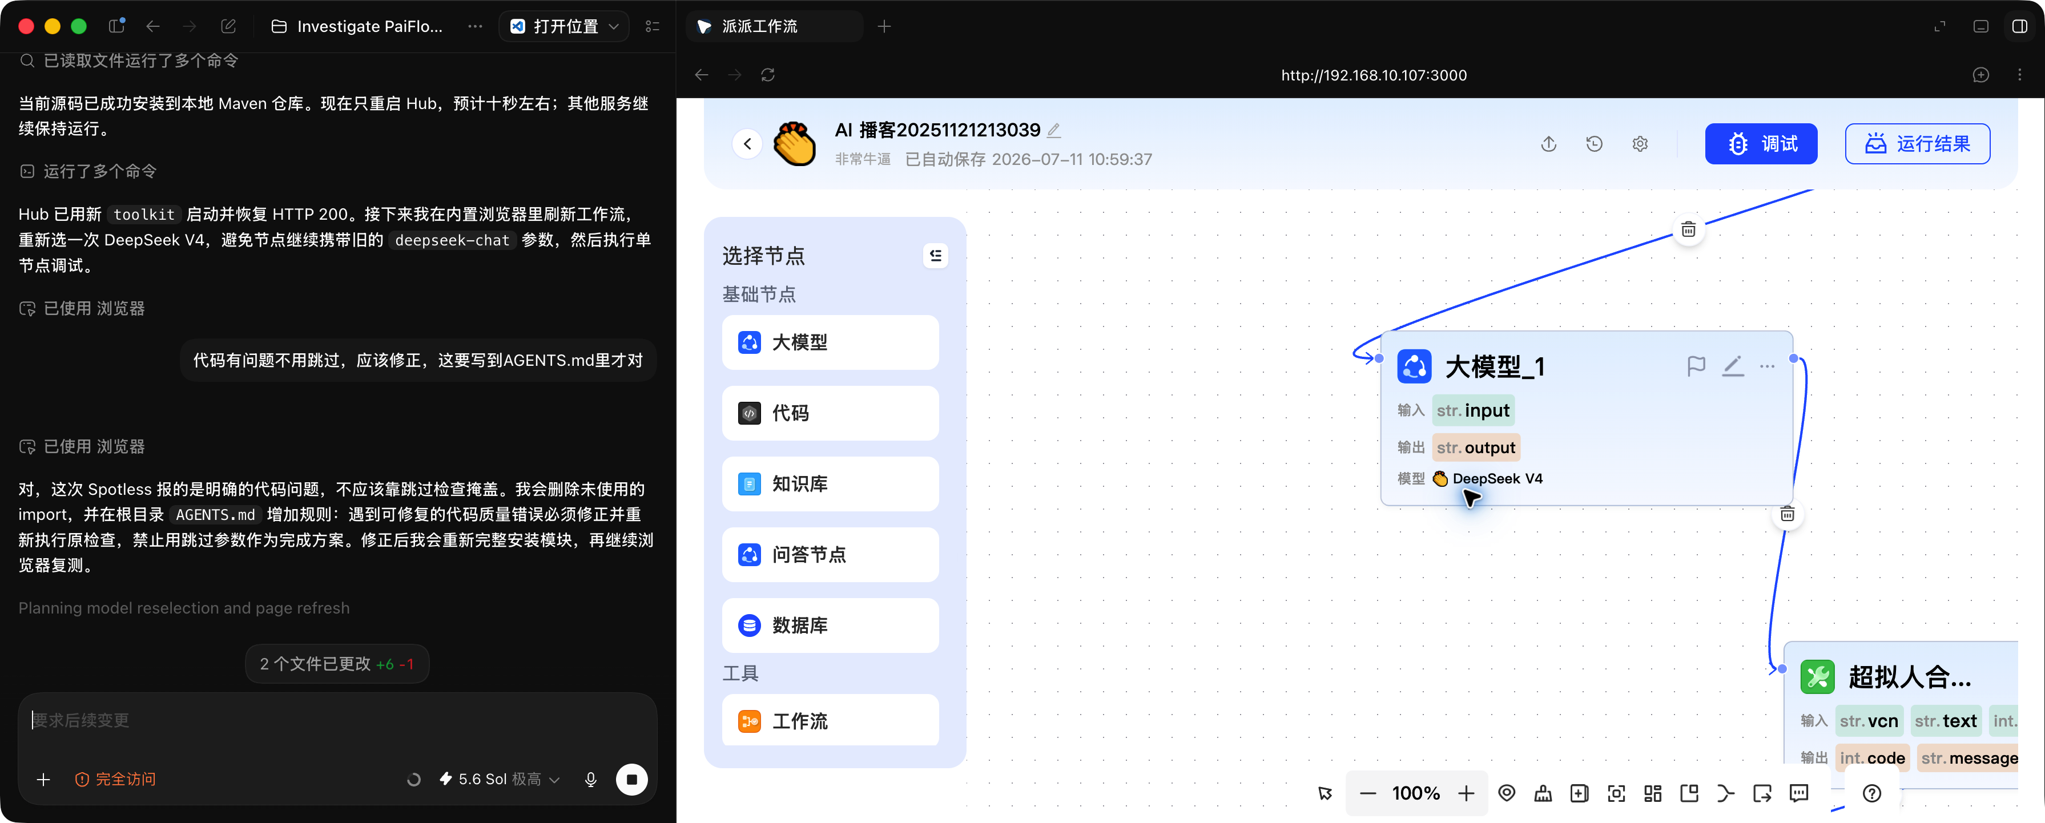Click the DeepSeek V4 model label
Viewport: 2045px width, 823px height.
pyautogui.click(x=1497, y=479)
